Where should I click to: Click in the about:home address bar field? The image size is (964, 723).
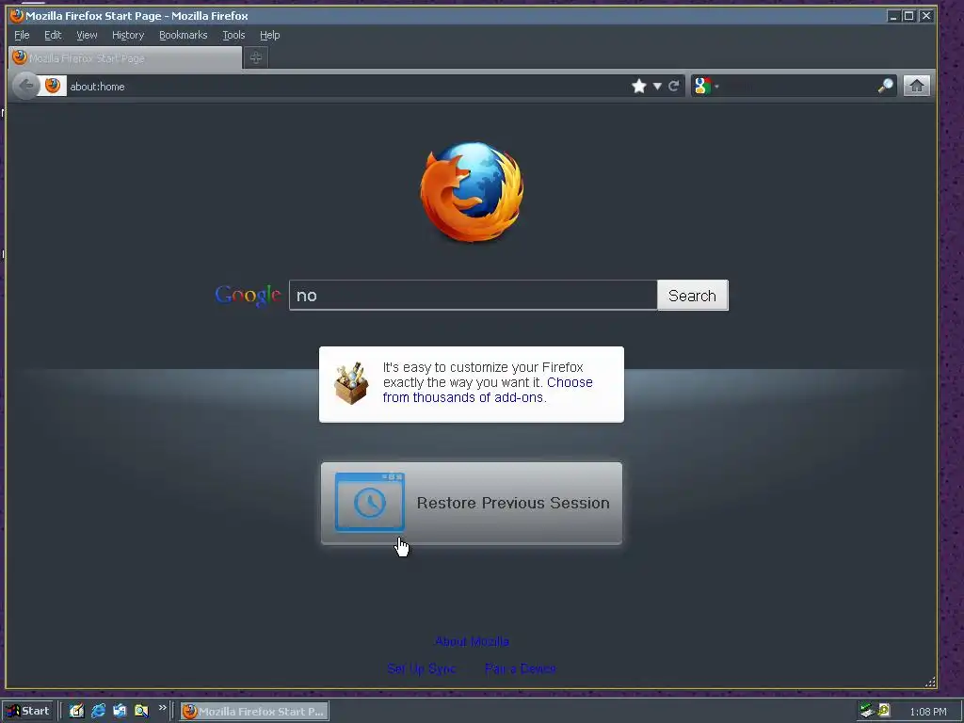pos(347,86)
